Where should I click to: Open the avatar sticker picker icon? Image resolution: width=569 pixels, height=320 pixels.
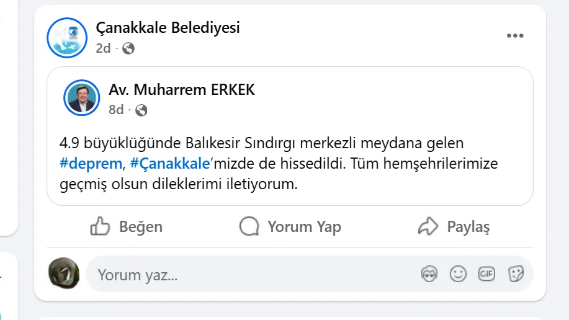pos(429,274)
